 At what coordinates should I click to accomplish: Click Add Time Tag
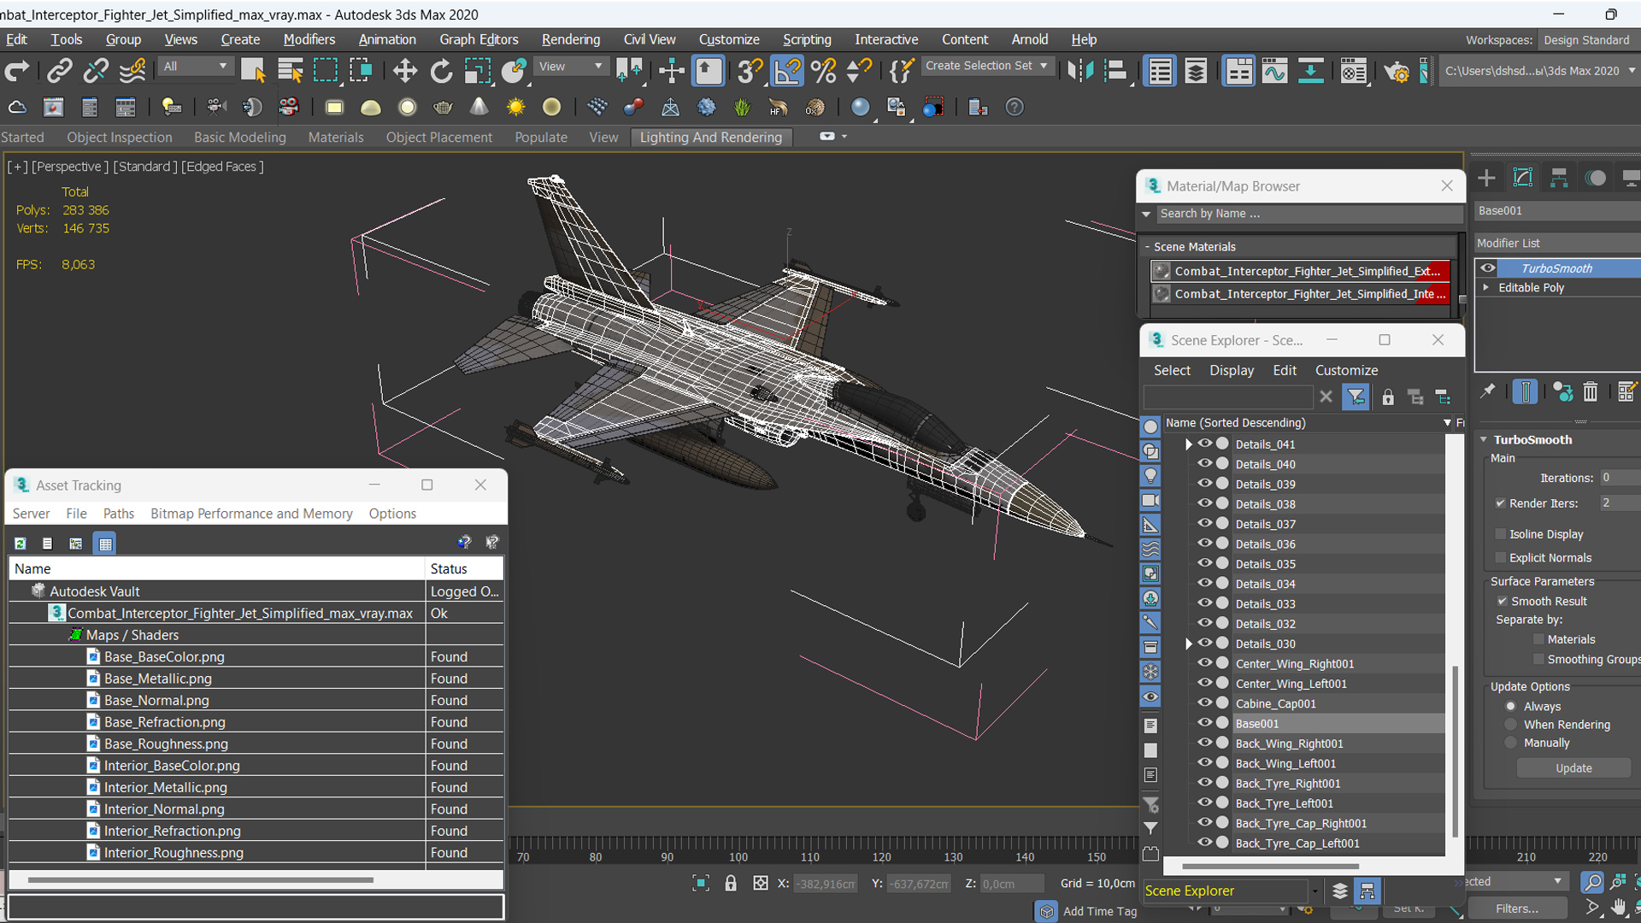1099,912
